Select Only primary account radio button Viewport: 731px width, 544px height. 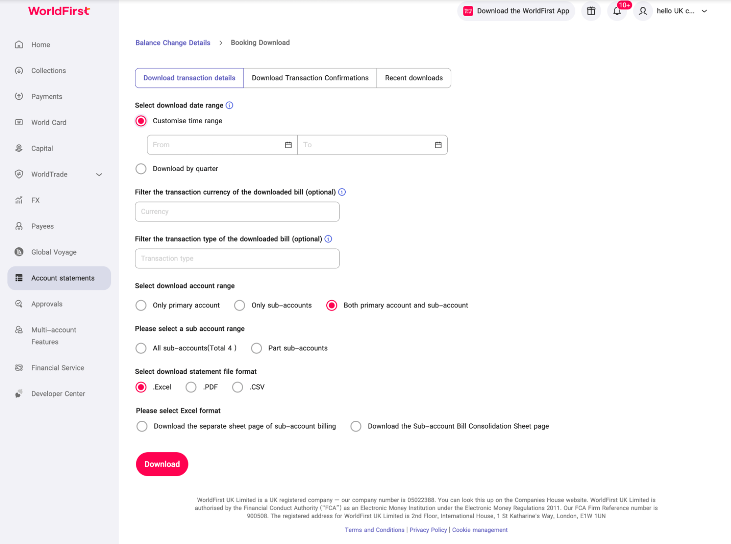point(141,305)
